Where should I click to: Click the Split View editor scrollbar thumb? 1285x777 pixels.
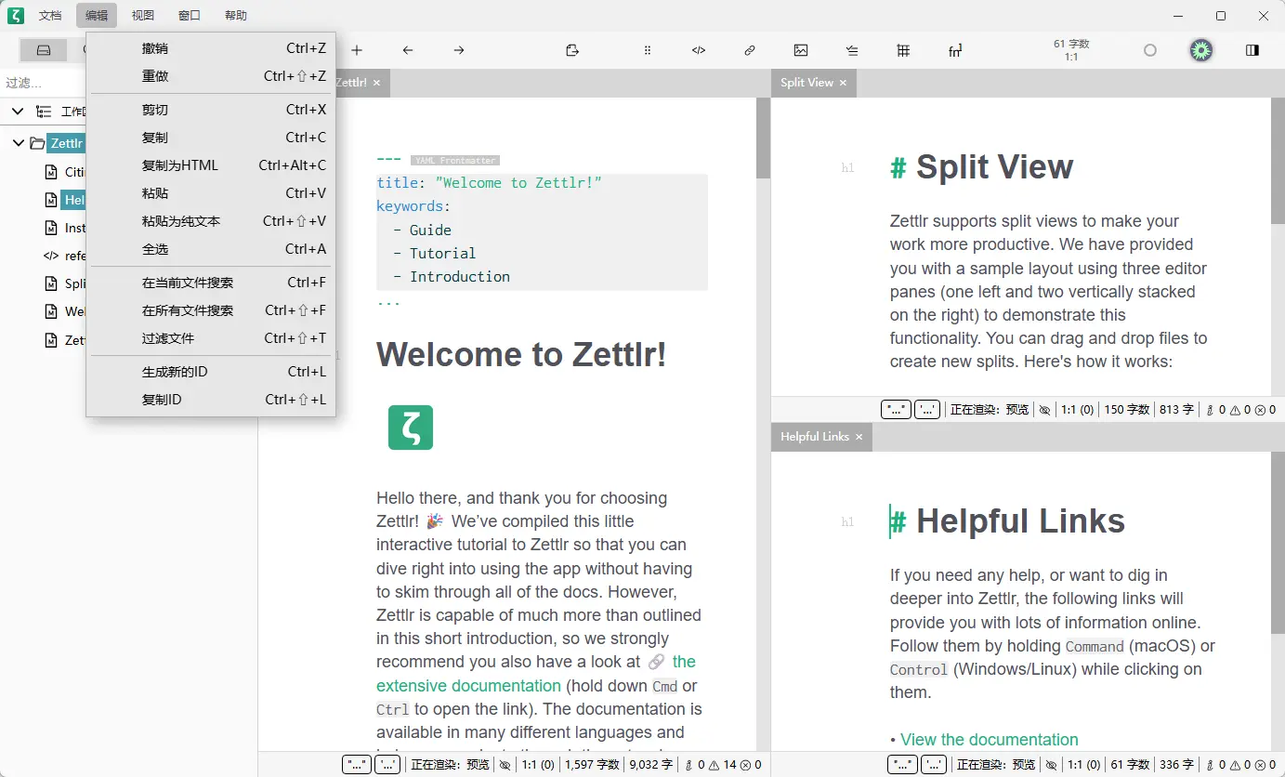(1278, 160)
